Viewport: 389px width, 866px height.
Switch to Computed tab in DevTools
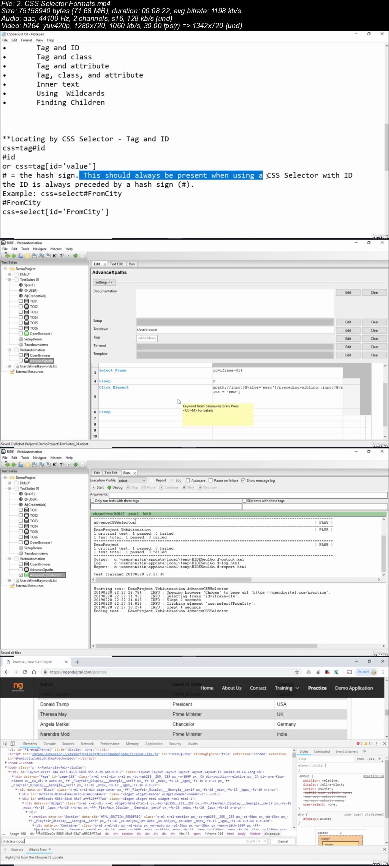[x=322, y=752]
